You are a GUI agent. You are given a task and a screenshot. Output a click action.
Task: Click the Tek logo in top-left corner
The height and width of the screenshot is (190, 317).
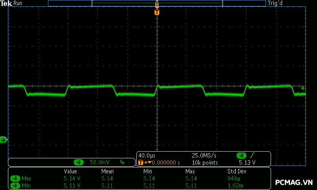pos(6,3)
